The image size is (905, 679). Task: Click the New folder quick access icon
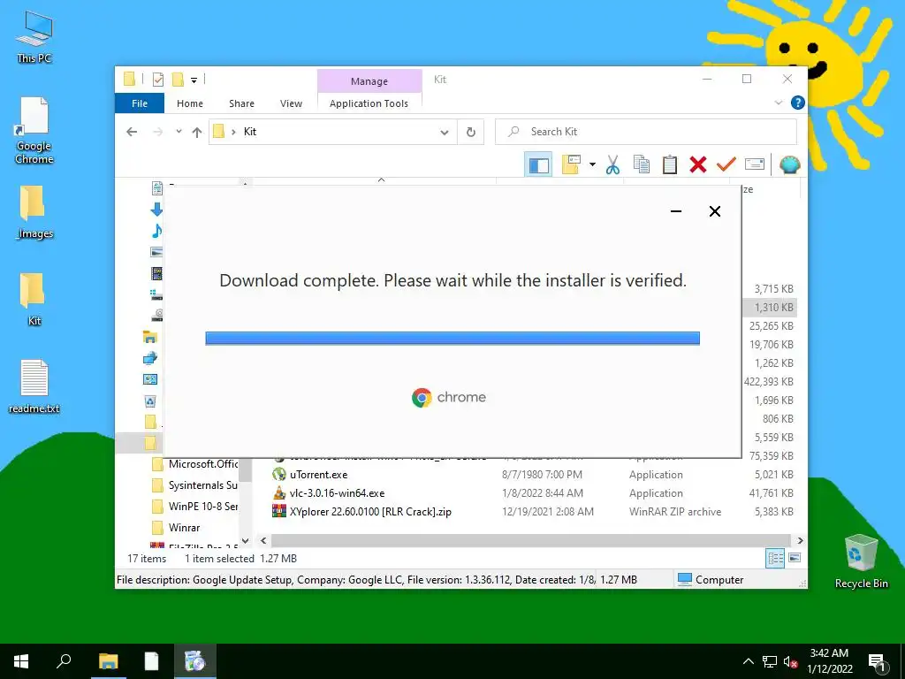pyautogui.click(x=178, y=79)
